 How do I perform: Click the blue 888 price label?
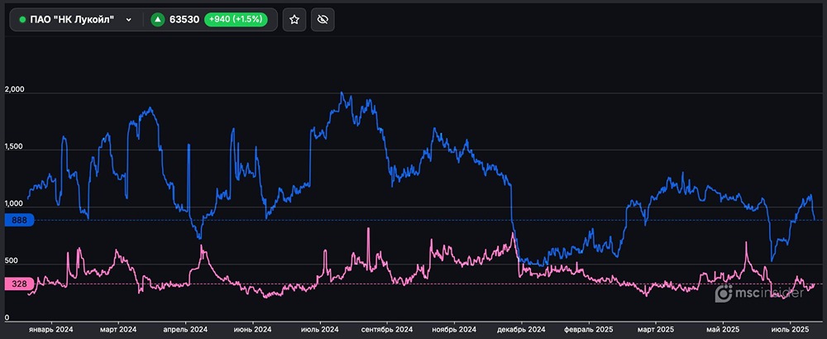tap(18, 220)
